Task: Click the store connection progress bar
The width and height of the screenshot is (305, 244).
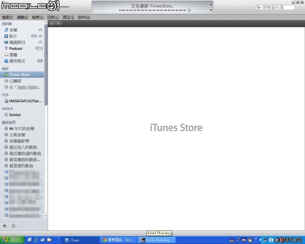Action: pos(152,10)
